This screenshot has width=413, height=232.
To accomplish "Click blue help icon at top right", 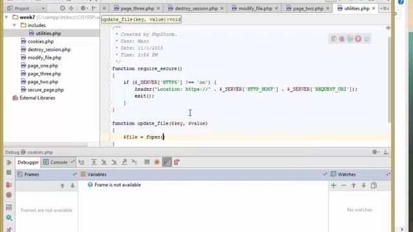I will click(x=401, y=2).
